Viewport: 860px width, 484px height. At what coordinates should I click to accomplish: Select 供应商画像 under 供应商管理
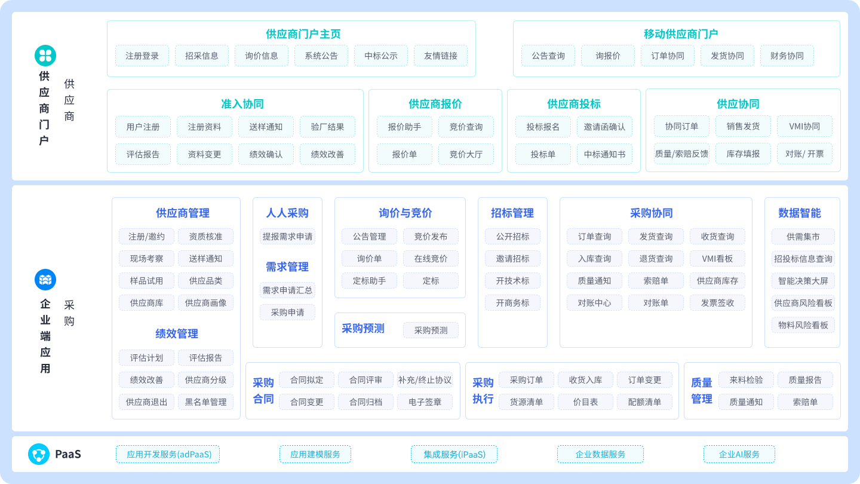[206, 302]
